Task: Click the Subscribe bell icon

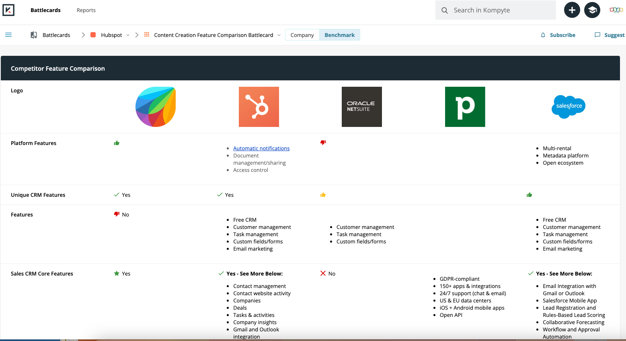Action: coord(543,35)
